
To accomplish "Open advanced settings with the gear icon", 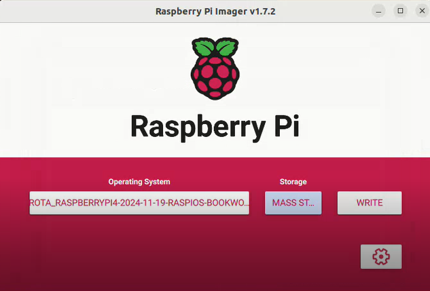I will [x=381, y=256].
